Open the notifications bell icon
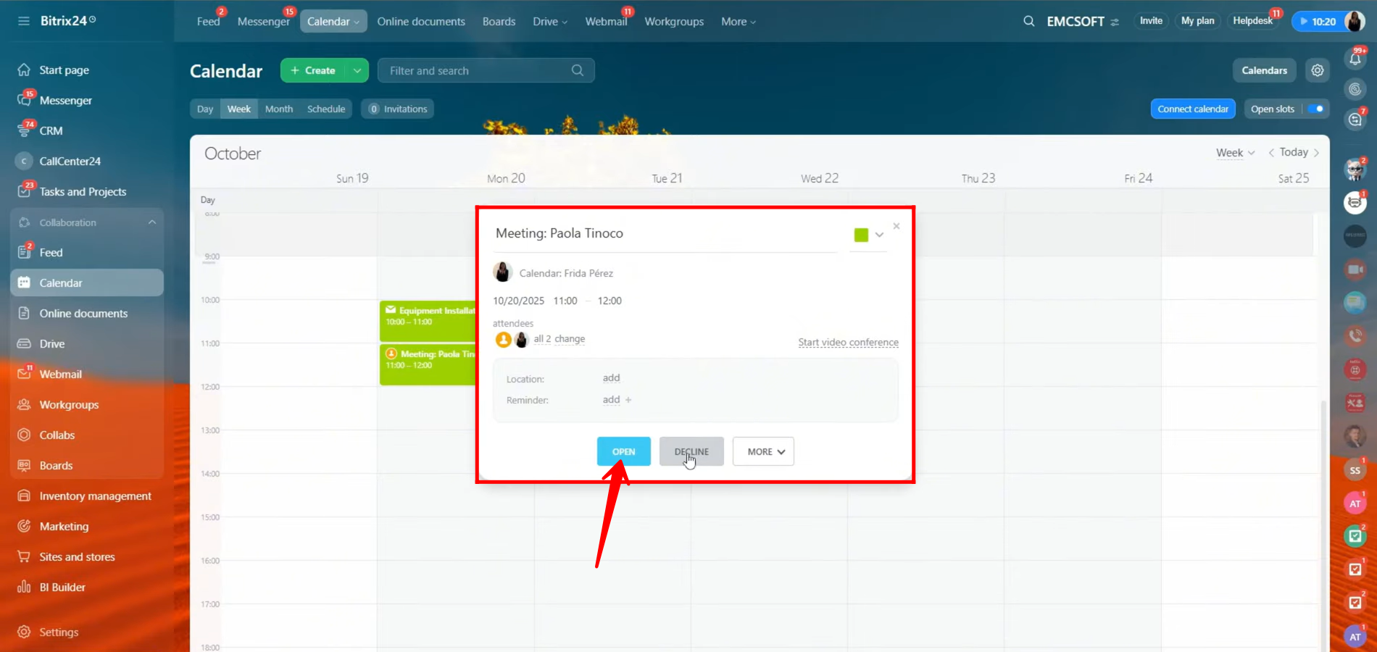1377x652 pixels. (x=1355, y=59)
